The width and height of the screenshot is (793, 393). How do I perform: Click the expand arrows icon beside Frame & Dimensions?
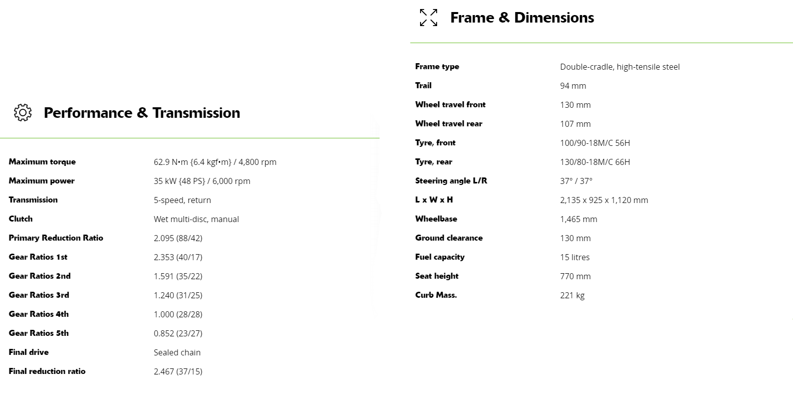429,18
